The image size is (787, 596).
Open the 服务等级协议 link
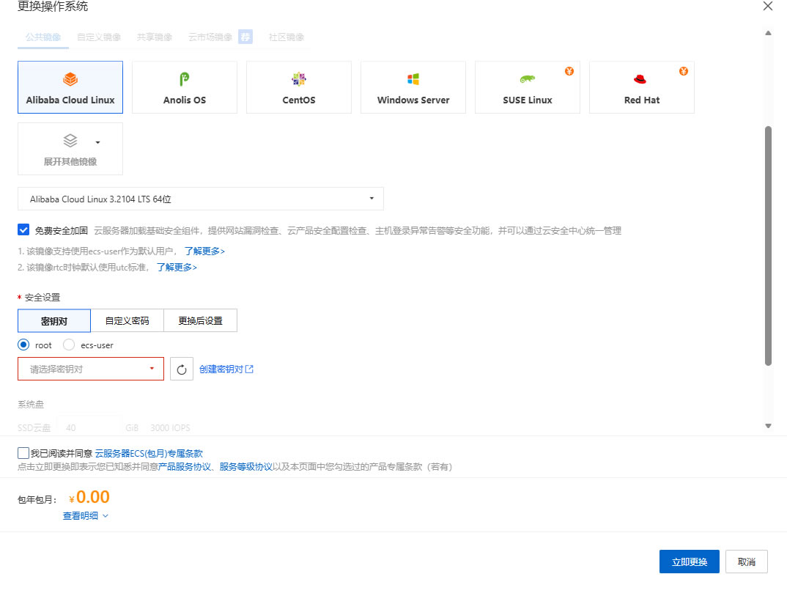click(x=246, y=466)
